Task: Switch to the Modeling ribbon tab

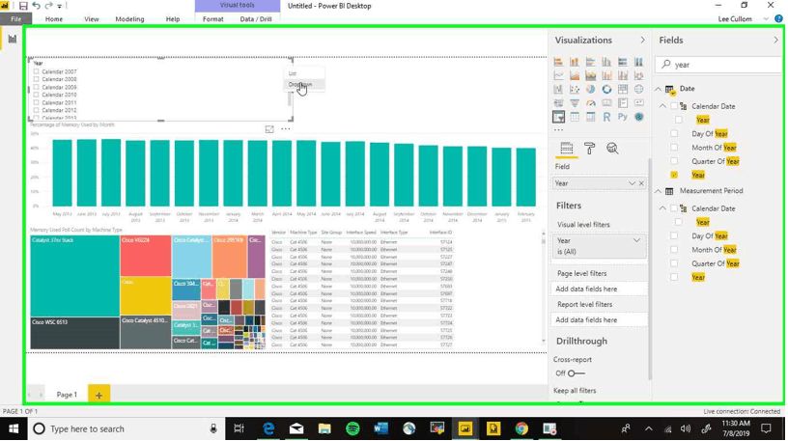Action: pyautogui.click(x=129, y=19)
